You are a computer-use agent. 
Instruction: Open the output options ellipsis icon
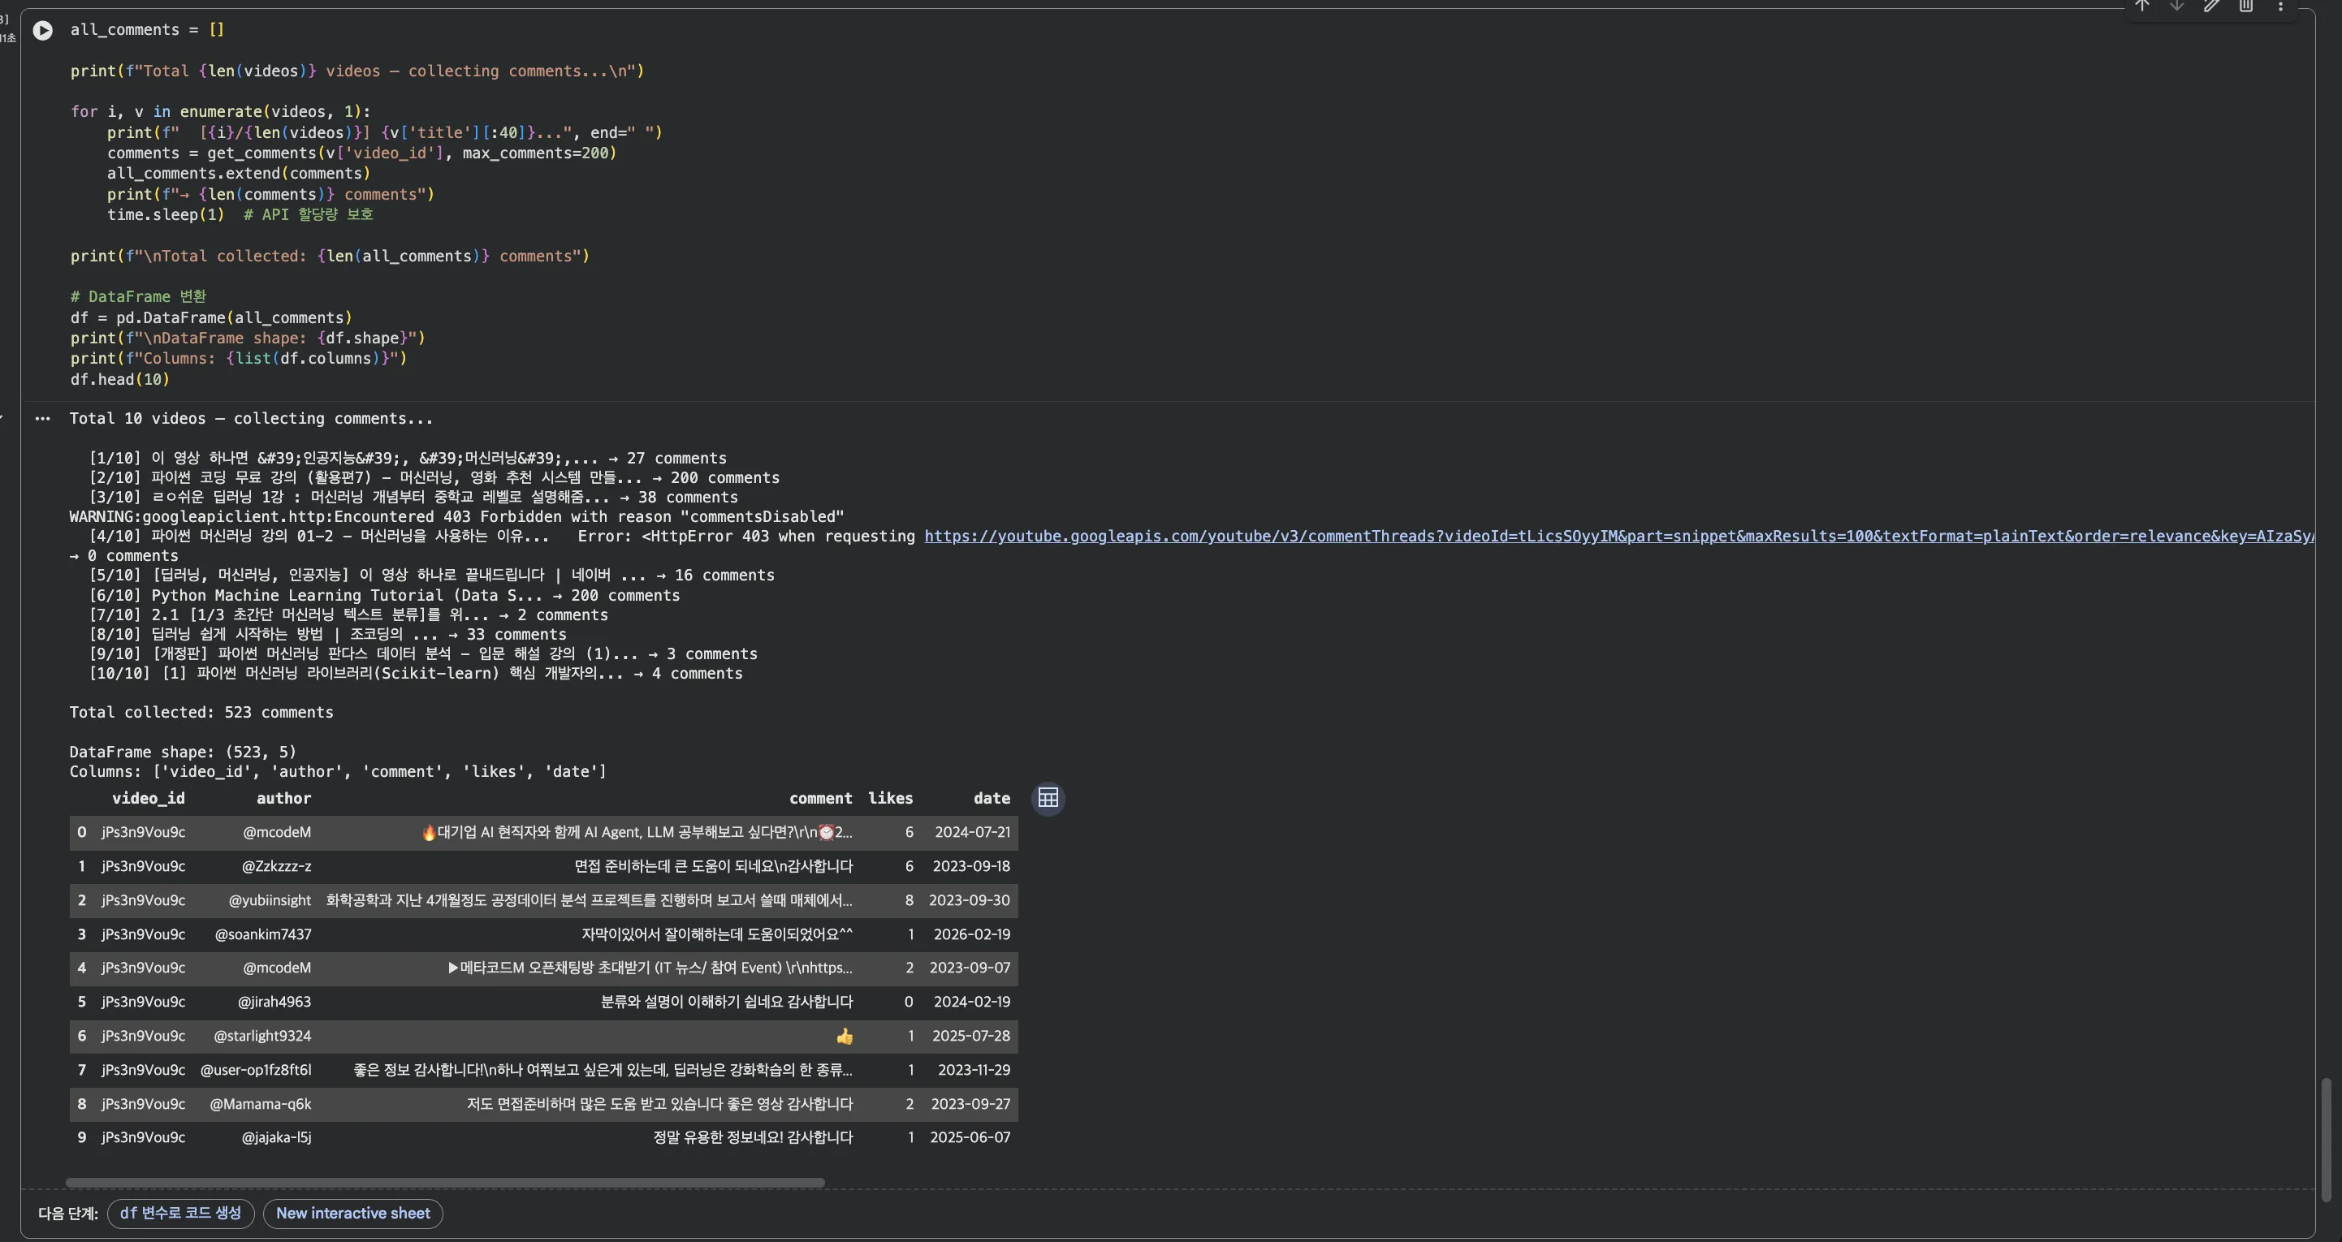[42, 419]
